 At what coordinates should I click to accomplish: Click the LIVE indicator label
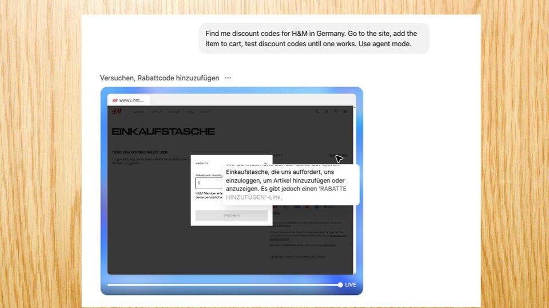[350, 285]
